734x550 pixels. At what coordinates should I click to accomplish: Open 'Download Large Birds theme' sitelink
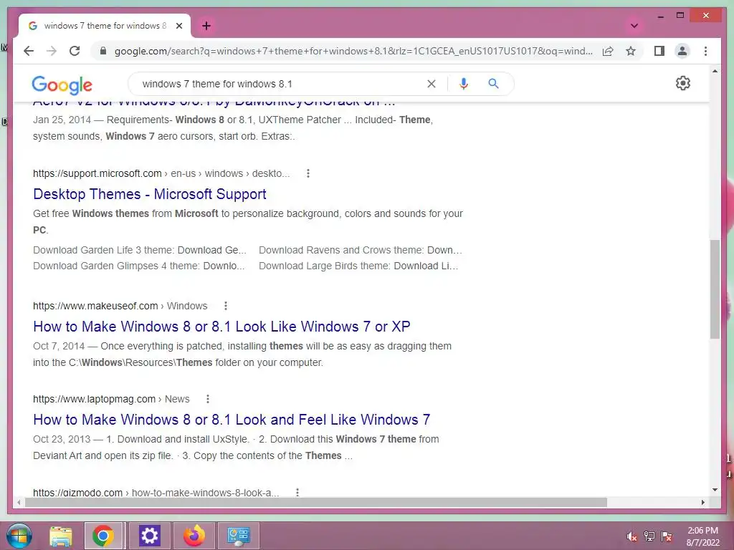(358, 266)
